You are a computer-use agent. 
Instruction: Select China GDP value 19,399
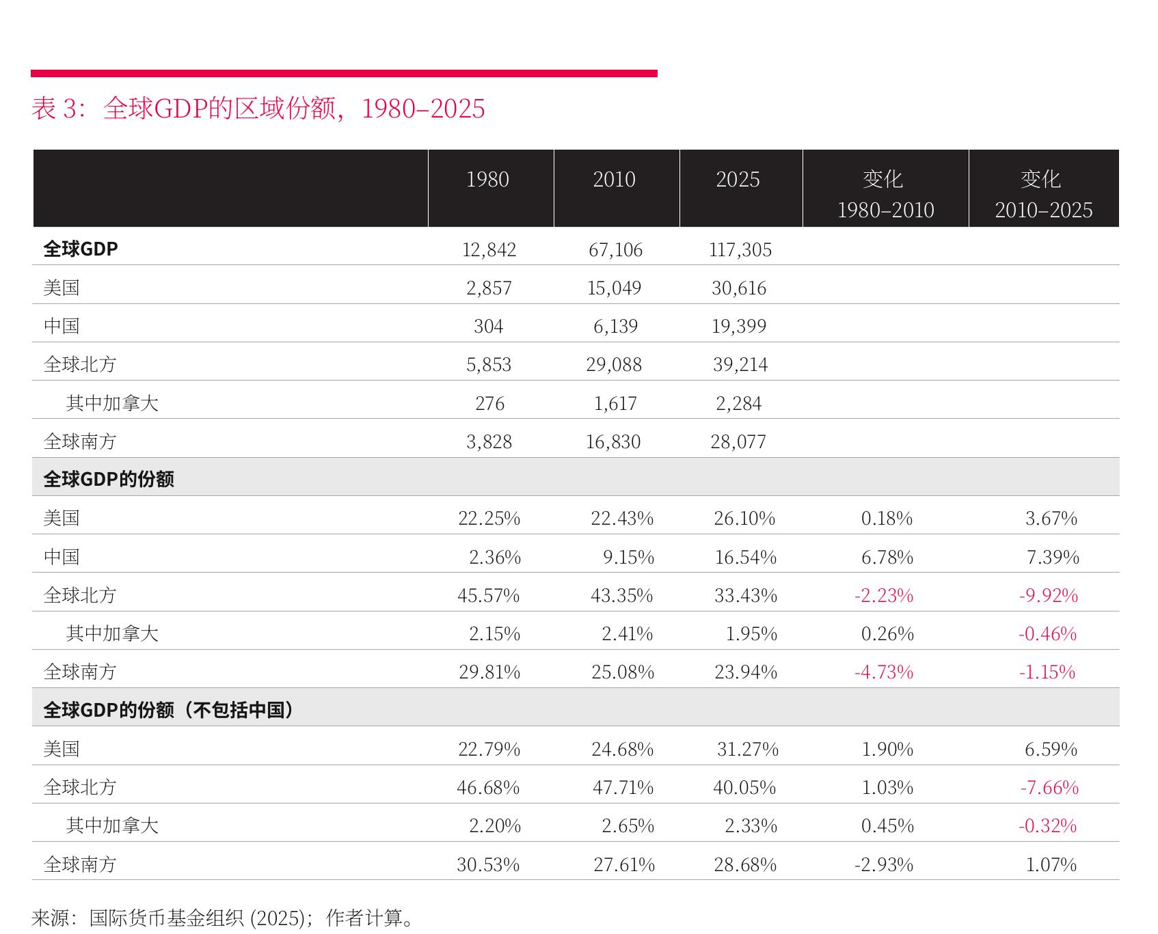pos(739,327)
